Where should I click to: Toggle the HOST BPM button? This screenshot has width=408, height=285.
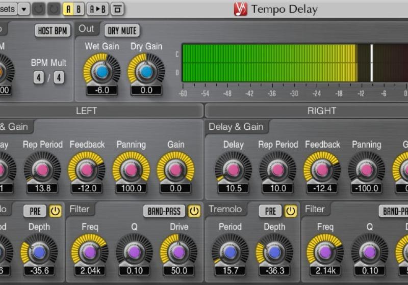tap(53, 31)
